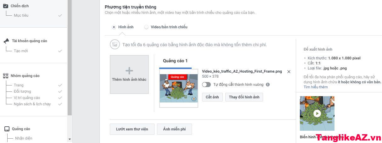Click the Lướt xem thư viện button
The image size is (382, 143).
point(132,129)
